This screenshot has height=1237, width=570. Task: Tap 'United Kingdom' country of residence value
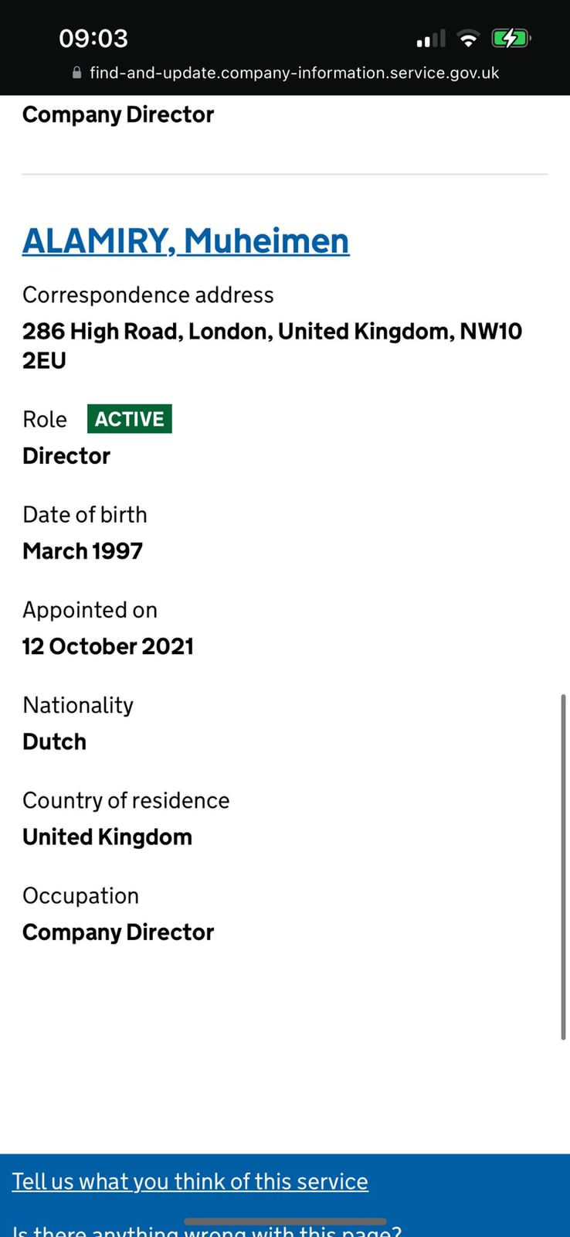tap(107, 837)
